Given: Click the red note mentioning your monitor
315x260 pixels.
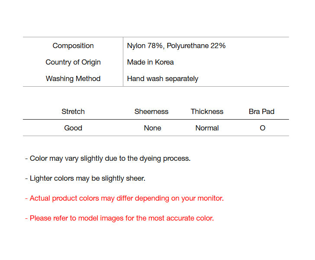Looking at the screenshot, I should (124, 198).
